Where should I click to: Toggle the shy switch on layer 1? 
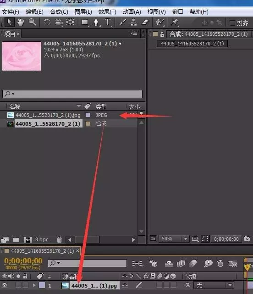(125, 285)
